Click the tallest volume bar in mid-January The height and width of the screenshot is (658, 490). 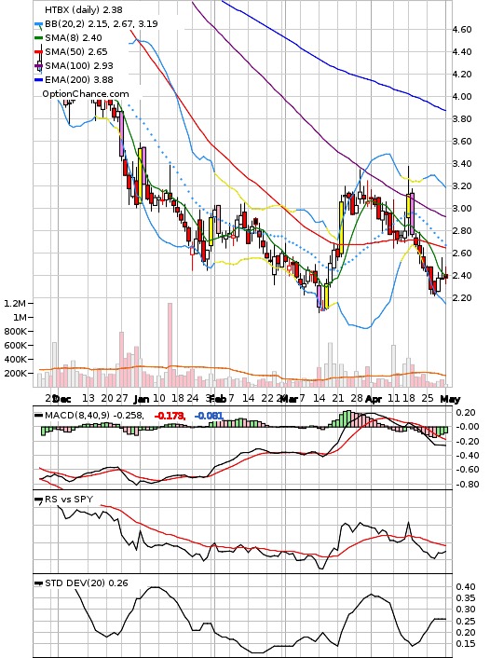tap(170, 345)
